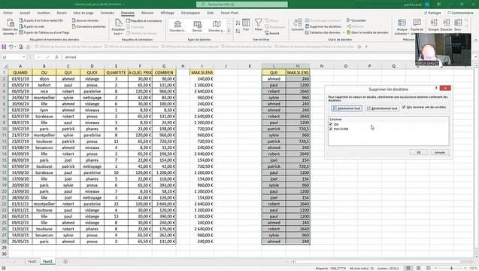Image resolution: width=479 pixels, height=271 pixels.
Task: Expand the Name Box dropdown
Action: pyautogui.click(x=24, y=57)
